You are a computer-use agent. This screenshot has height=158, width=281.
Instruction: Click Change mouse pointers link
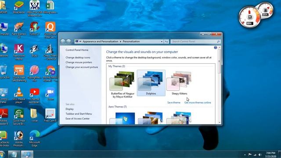pos(79,62)
